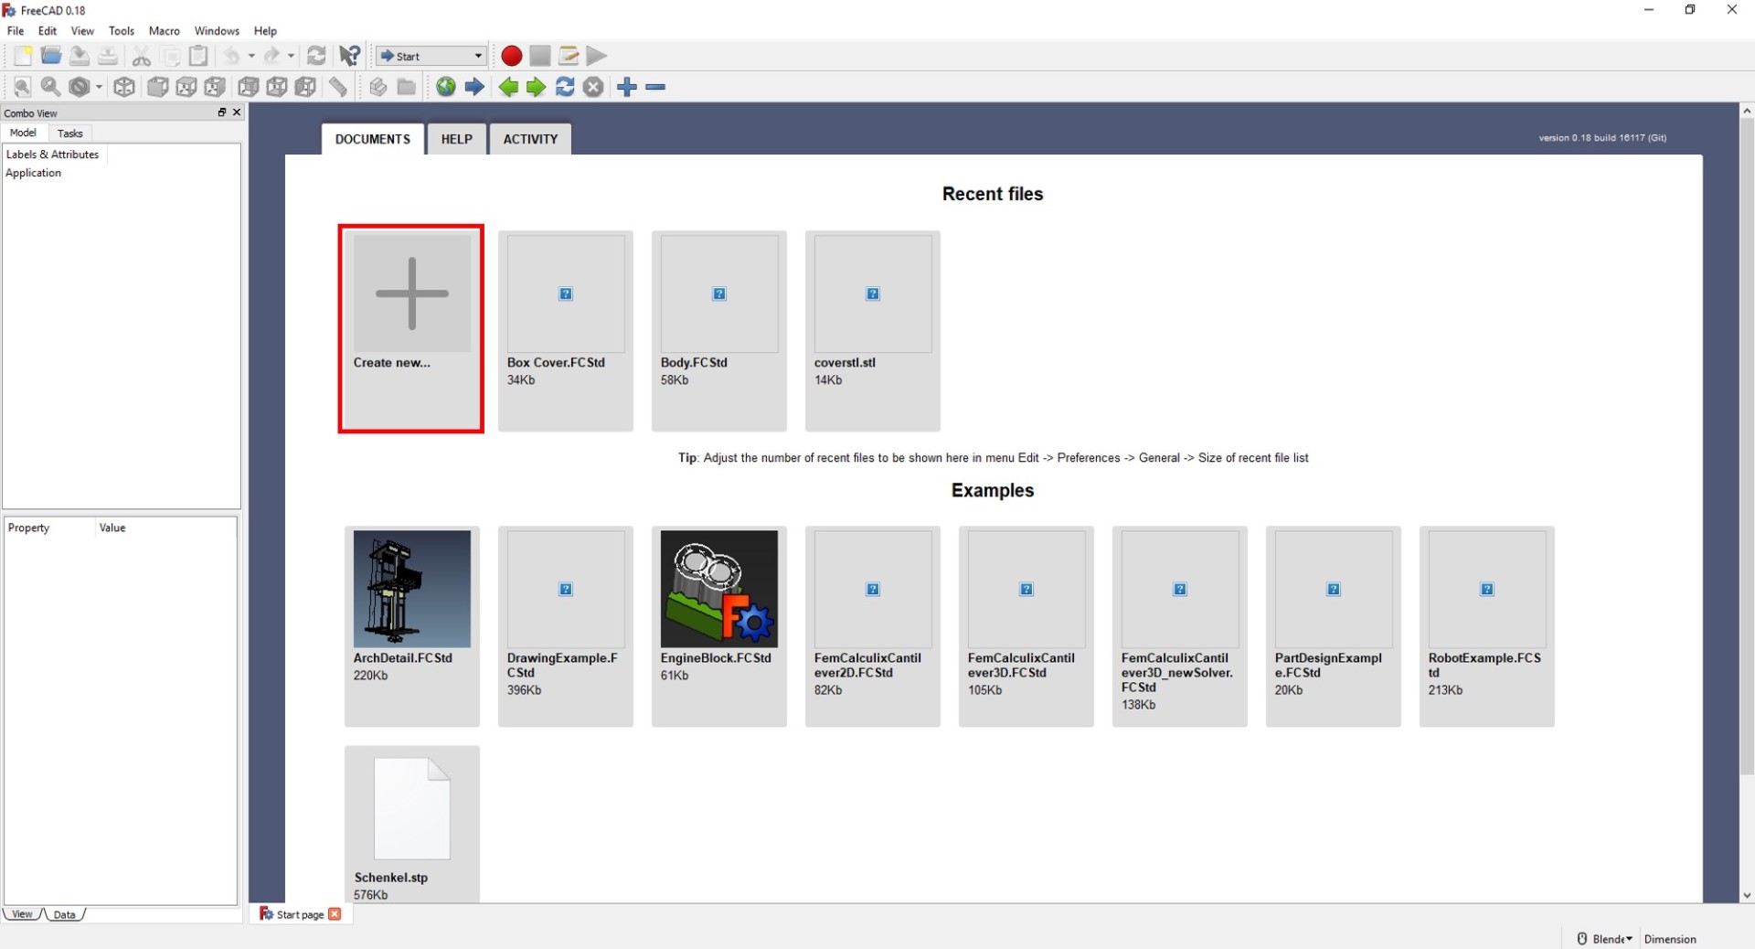
Task: Open the Help menu
Action: click(265, 30)
